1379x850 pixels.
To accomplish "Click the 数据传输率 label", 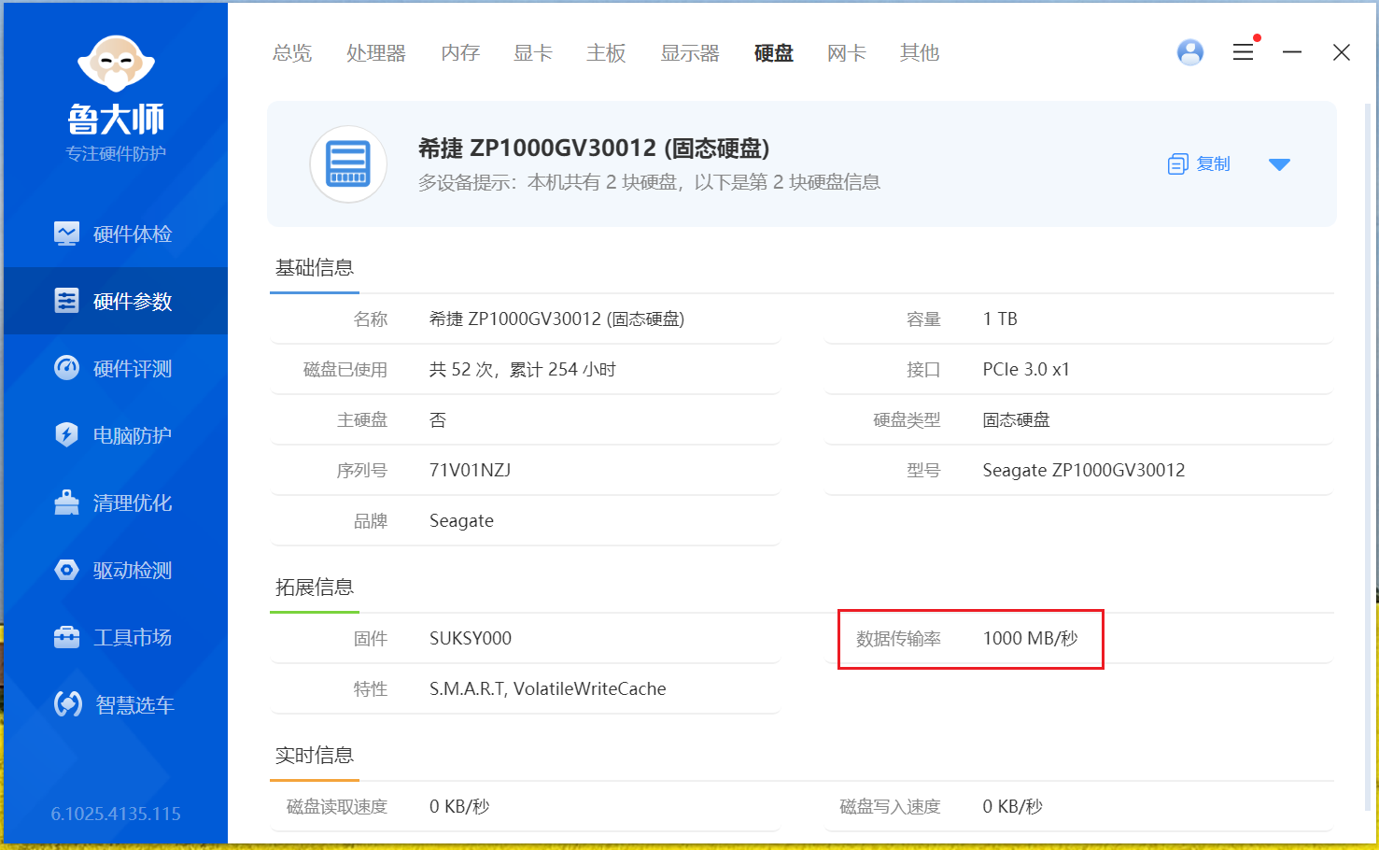I will (x=898, y=639).
